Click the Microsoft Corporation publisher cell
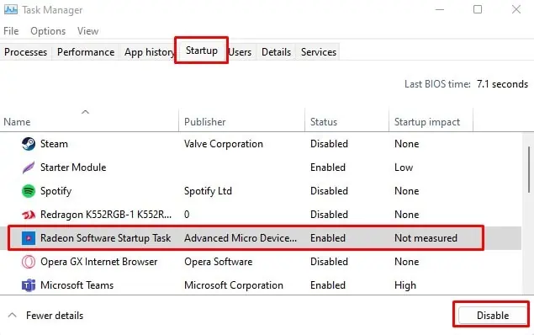This screenshot has width=534, height=335. (234, 285)
